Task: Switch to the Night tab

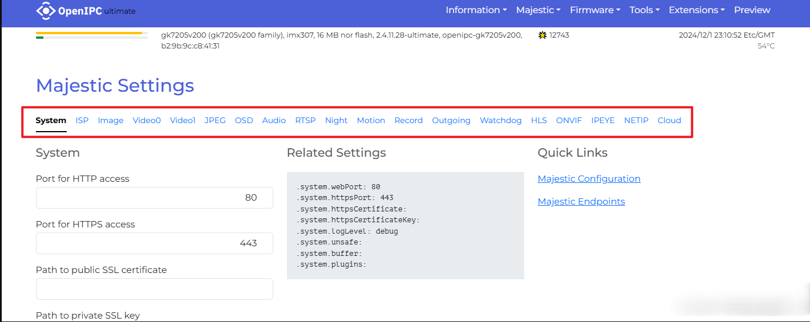Action: pyautogui.click(x=337, y=120)
